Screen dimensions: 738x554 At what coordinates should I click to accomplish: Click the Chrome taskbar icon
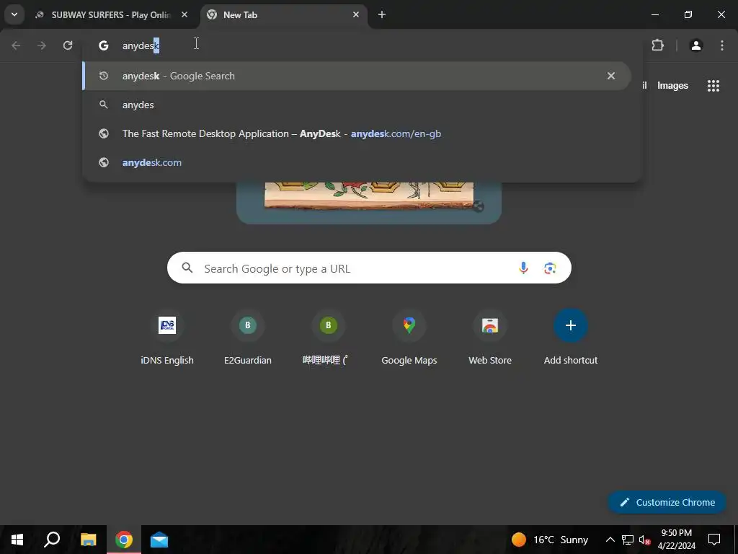[124, 540]
